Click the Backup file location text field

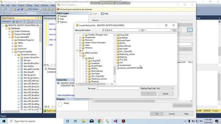pyautogui.click(x=121, y=30)
